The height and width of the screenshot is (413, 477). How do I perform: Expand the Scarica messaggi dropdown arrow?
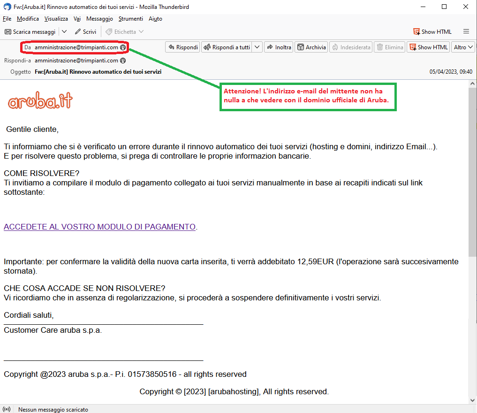(64, 31)
